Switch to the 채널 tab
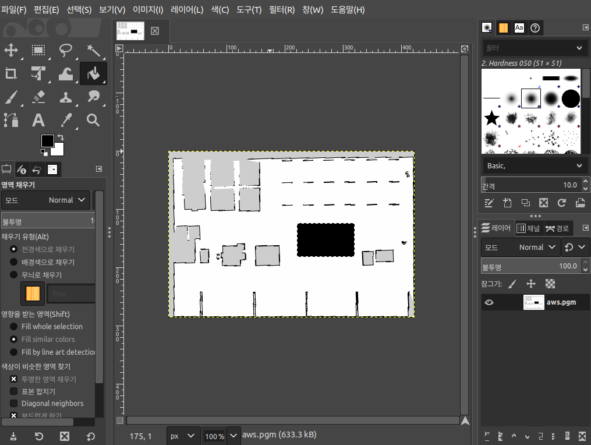 point(529,228)
